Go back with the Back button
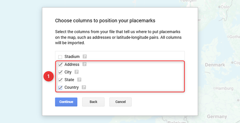The height and width of the screenshot is (123, 240). click(x=93, y=102)
